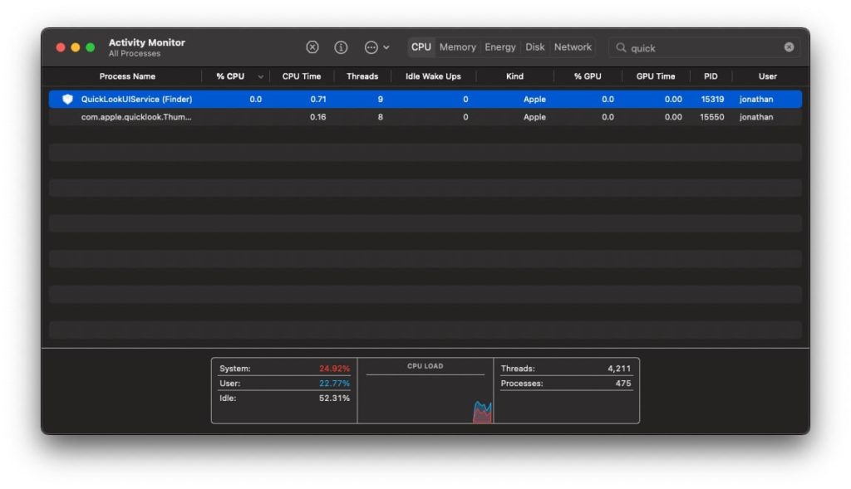The image size is (851, 489).
Task: Click the Idle percentage 52.31%
Action: point(334,398)
